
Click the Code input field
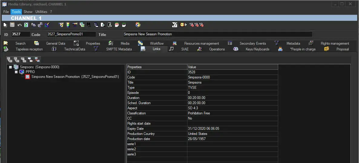click(71, 34)
